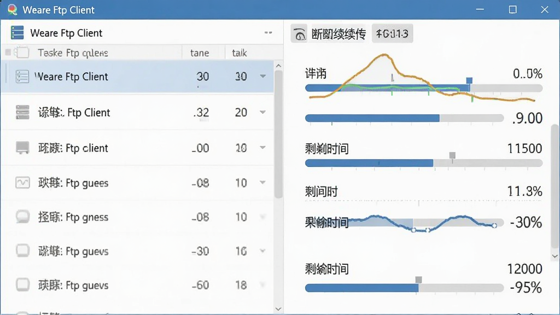Image resolution: width=560 pixels, height=315 pixels.
Task: Click the "11.3%" value in the right panel
Action: [x=524, y=191]
